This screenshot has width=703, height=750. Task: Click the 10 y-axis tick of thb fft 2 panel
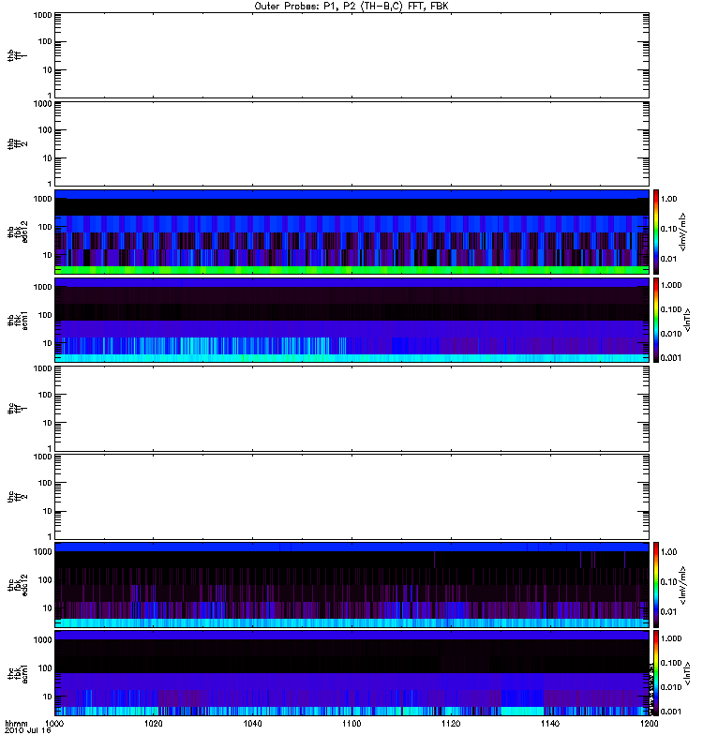(x=48, y=158)
